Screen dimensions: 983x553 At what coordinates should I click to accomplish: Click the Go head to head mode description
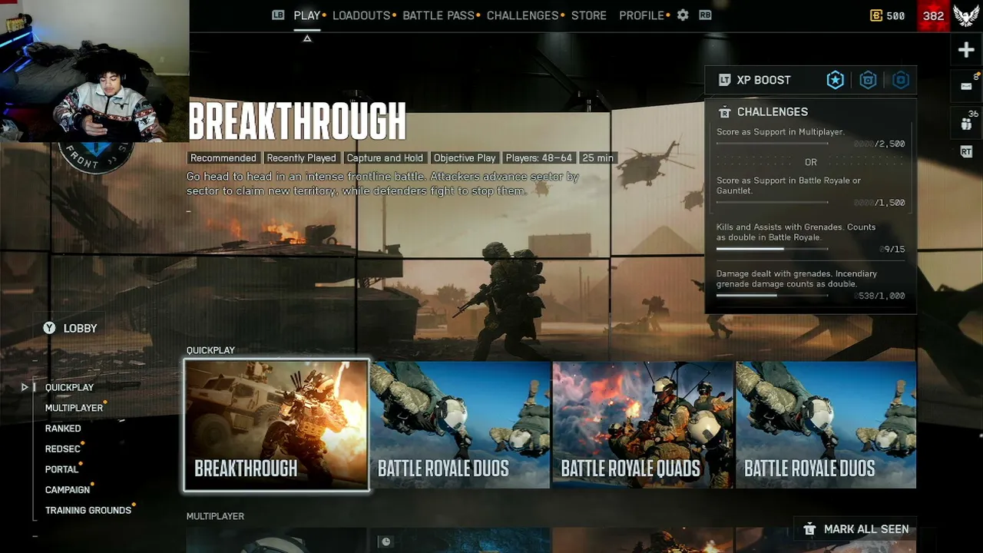[382, 184]
